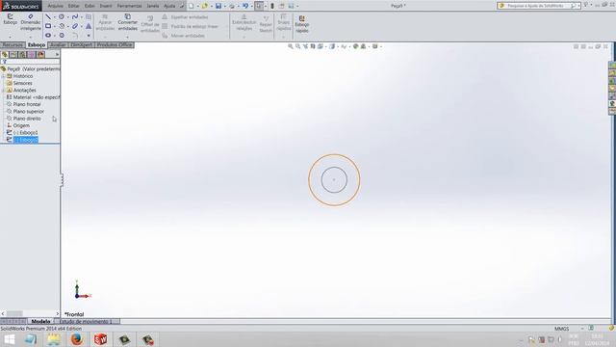Click the Open document icon
Image resolution: width=616 pixels, height=347 pixels.
point(205,6)
